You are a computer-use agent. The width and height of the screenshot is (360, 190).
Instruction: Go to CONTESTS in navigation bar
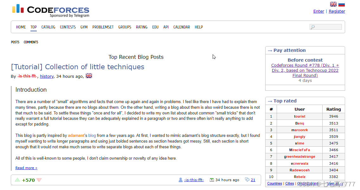pos(68,27)
